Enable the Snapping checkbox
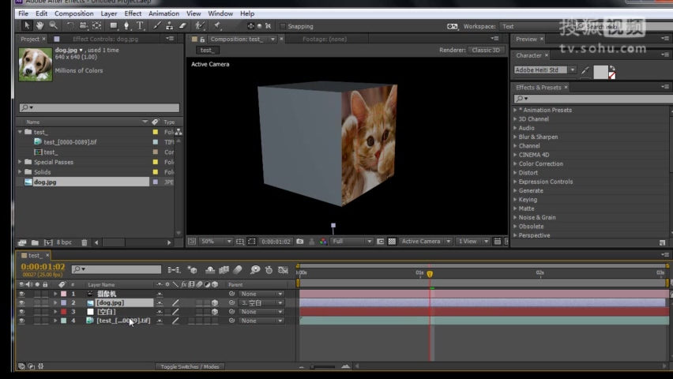673x379 pixels. 283,26
